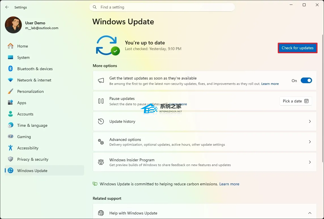Screen dimensions: 324x219
Task: Click the Network Wi-Fi icon in sidebar
Action: tap(10, 80)
